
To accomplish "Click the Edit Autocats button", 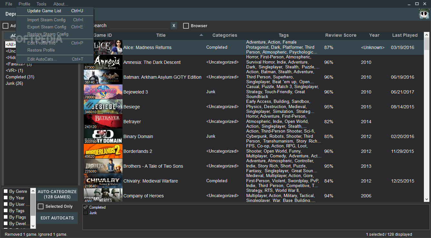I will 57,218.
